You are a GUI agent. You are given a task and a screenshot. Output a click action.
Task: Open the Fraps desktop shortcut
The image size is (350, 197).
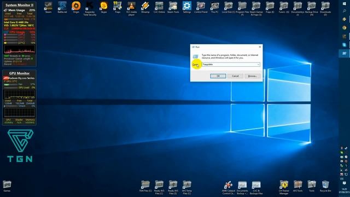[118, 7]
